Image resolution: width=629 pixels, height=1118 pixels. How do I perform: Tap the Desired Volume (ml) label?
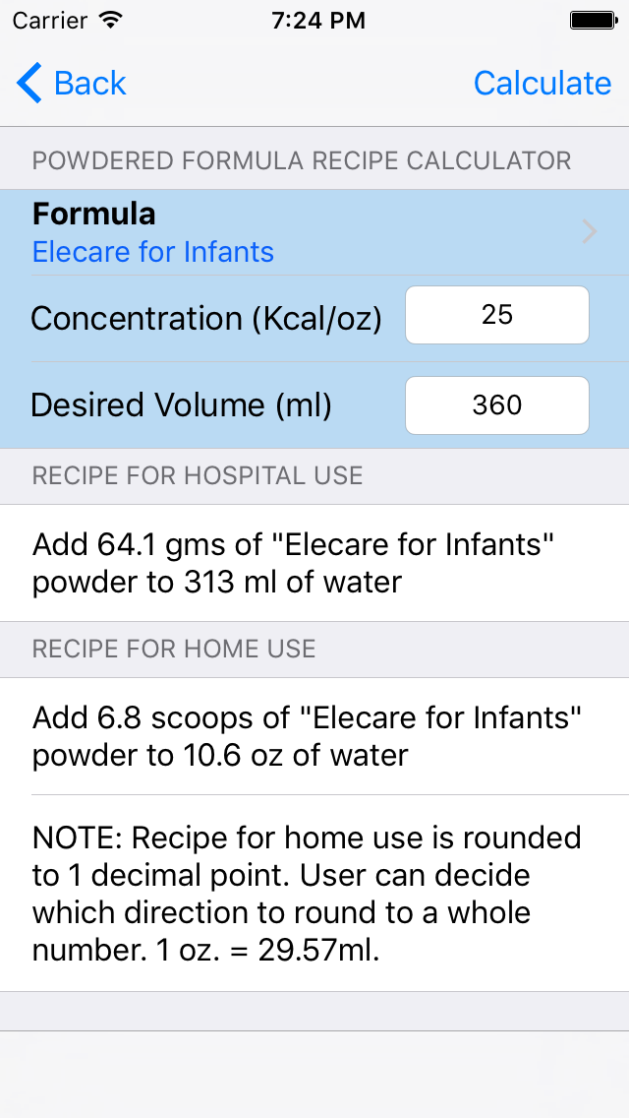tap(181, 405)
